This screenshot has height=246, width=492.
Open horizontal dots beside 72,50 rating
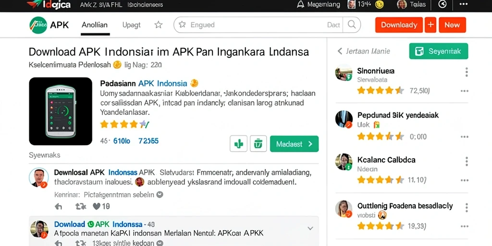[465, 91]
